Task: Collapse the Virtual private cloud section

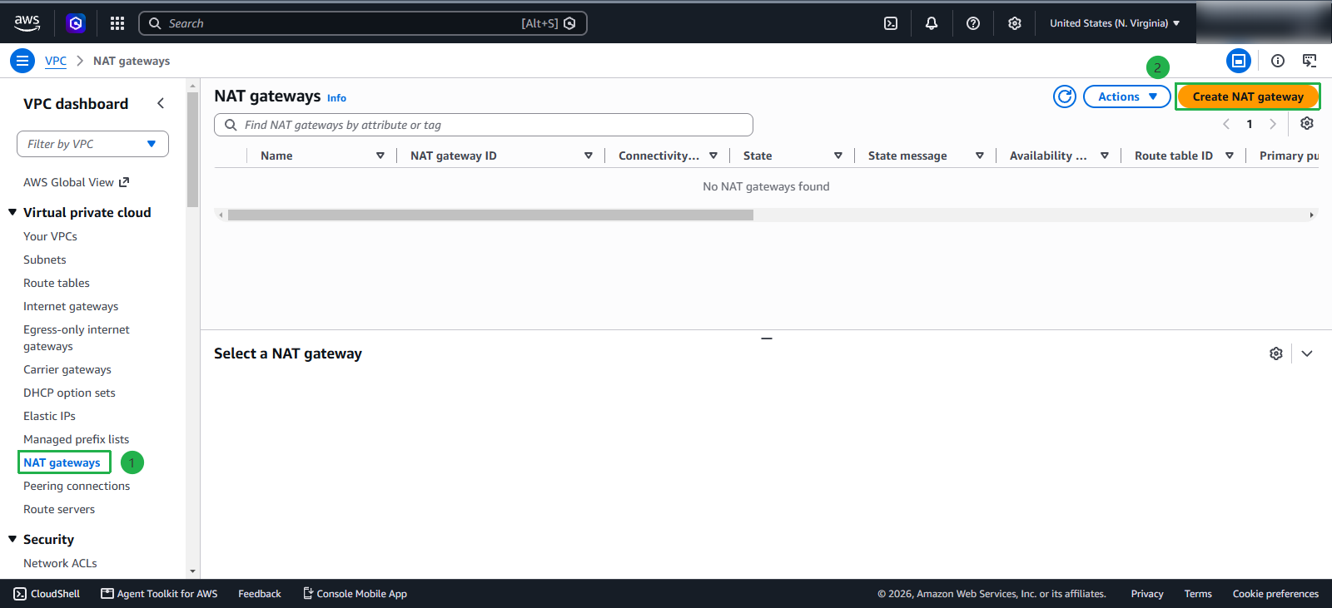Action: [12, 212]
